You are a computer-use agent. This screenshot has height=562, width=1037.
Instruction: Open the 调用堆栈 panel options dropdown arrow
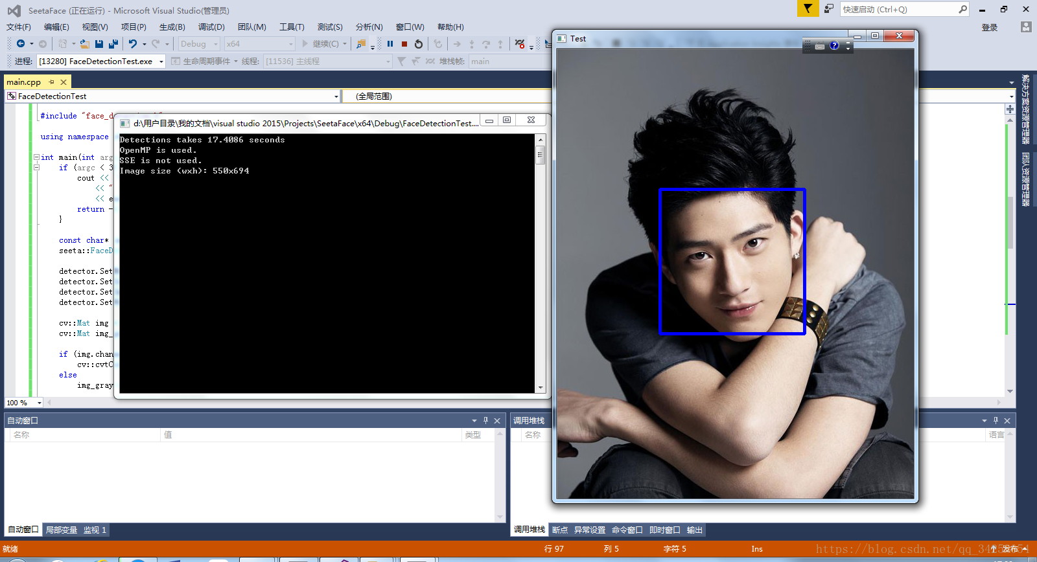point(985,421)
